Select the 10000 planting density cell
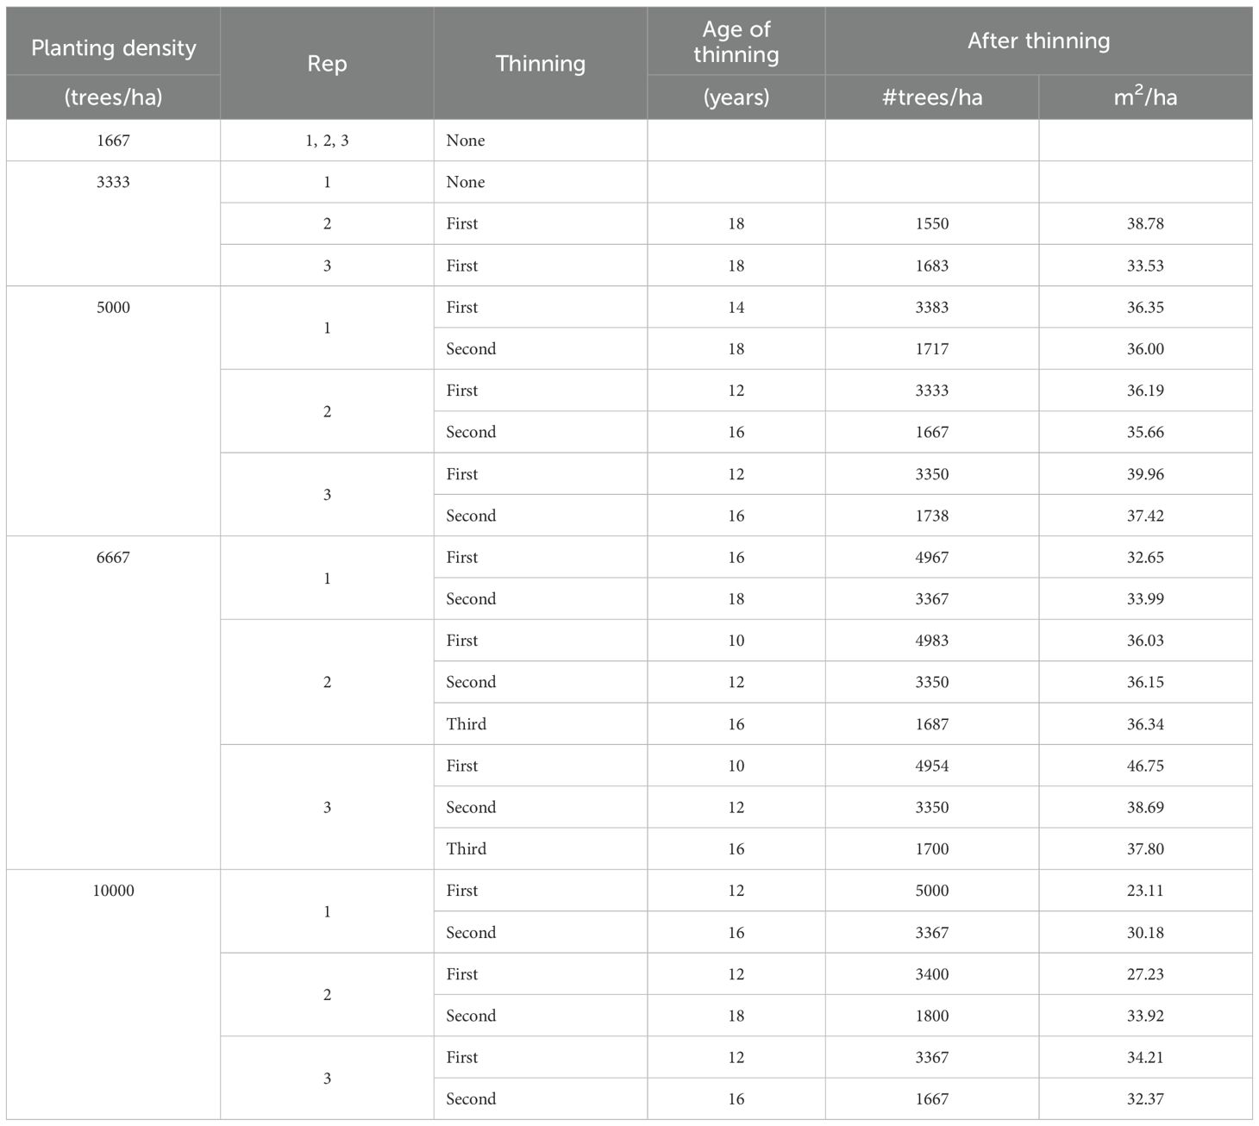 pos(113,891)
